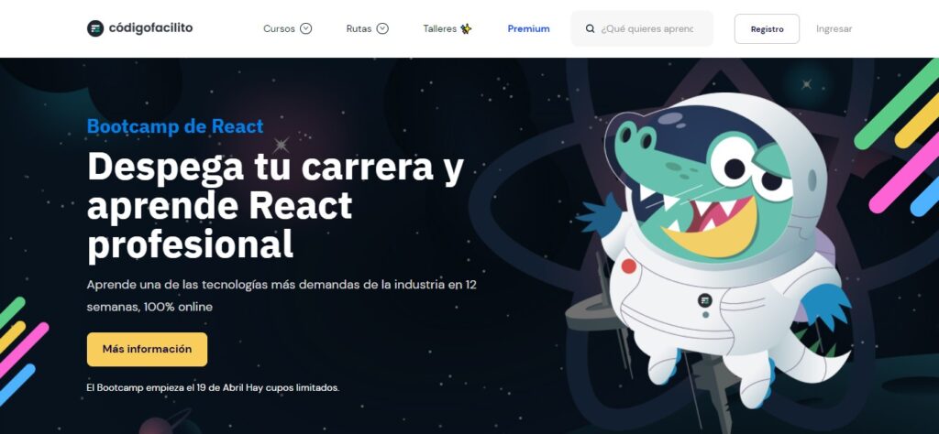Click the blue Bootcamp de React title
Viewport: 939px width, 434px height.
tap(175, 126)
